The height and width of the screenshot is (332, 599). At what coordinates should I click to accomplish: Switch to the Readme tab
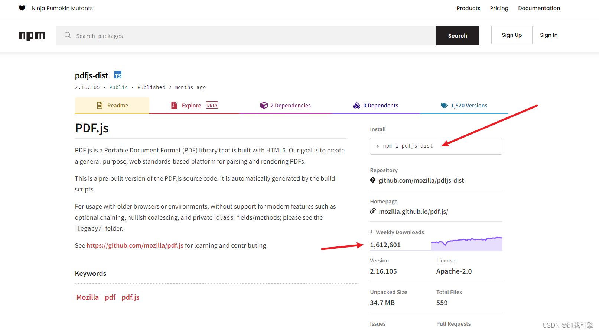(112, 106)
